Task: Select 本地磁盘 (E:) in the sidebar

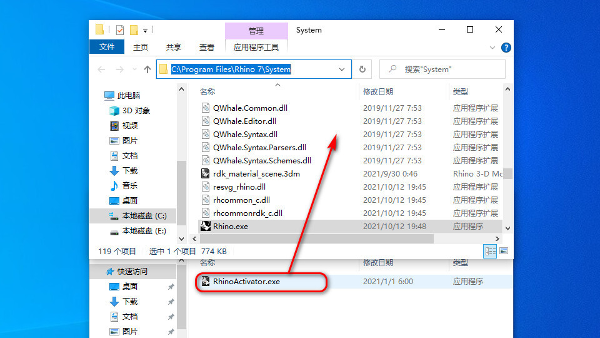Action: coord(144,231)
